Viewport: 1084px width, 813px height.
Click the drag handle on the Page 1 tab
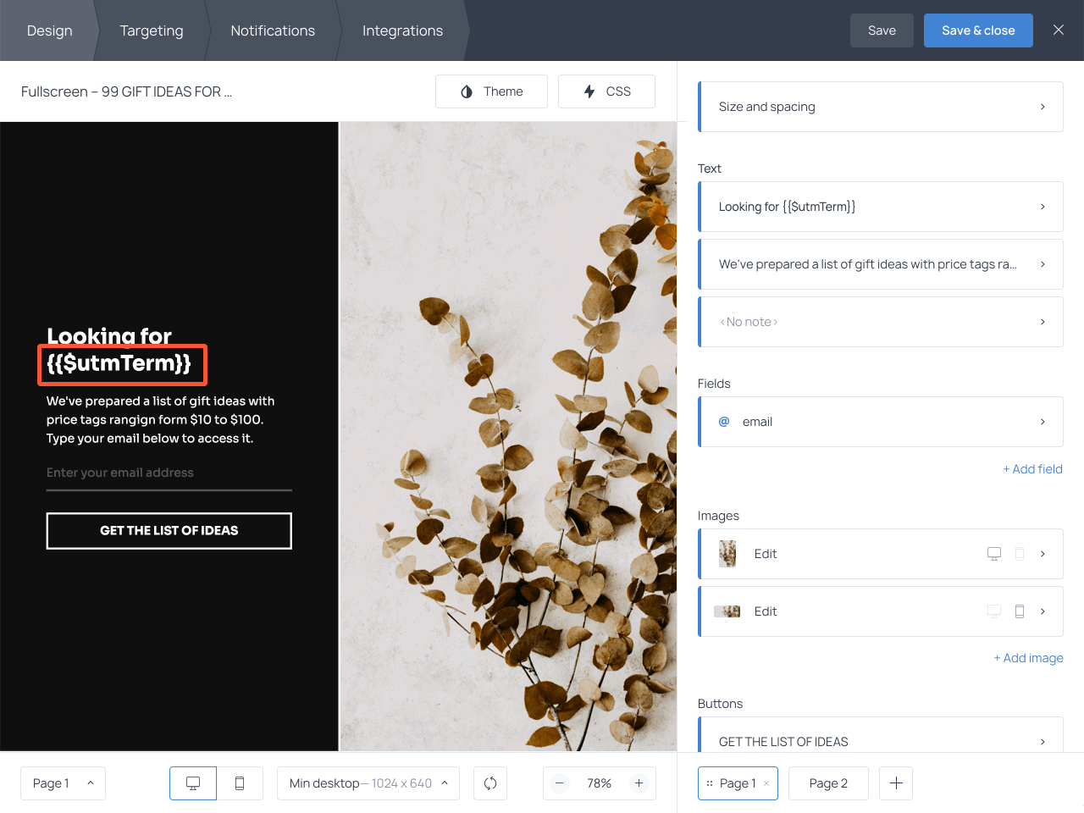pos(709,783)
